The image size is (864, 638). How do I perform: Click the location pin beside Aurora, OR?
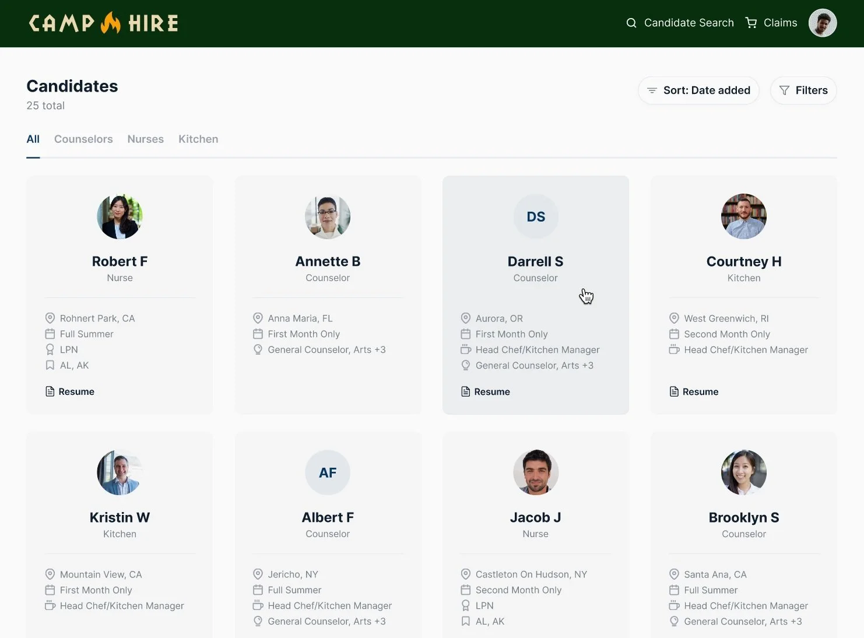point(466,318)
